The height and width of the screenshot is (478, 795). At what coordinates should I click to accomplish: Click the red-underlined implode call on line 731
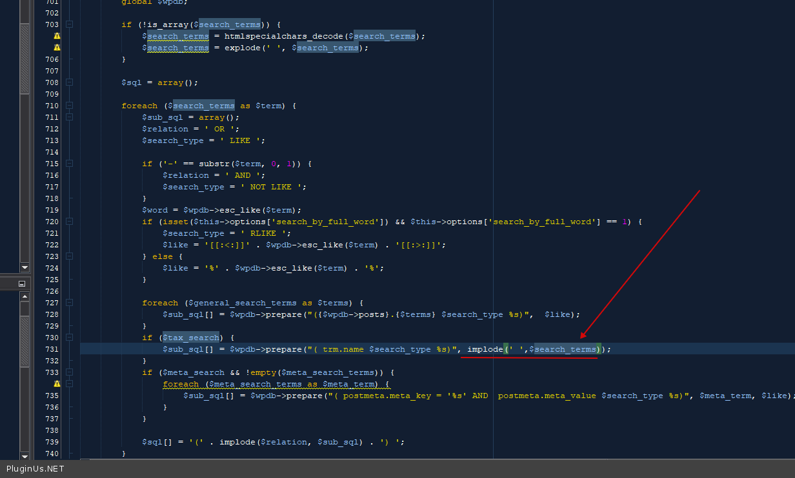[x=485, y=349]
